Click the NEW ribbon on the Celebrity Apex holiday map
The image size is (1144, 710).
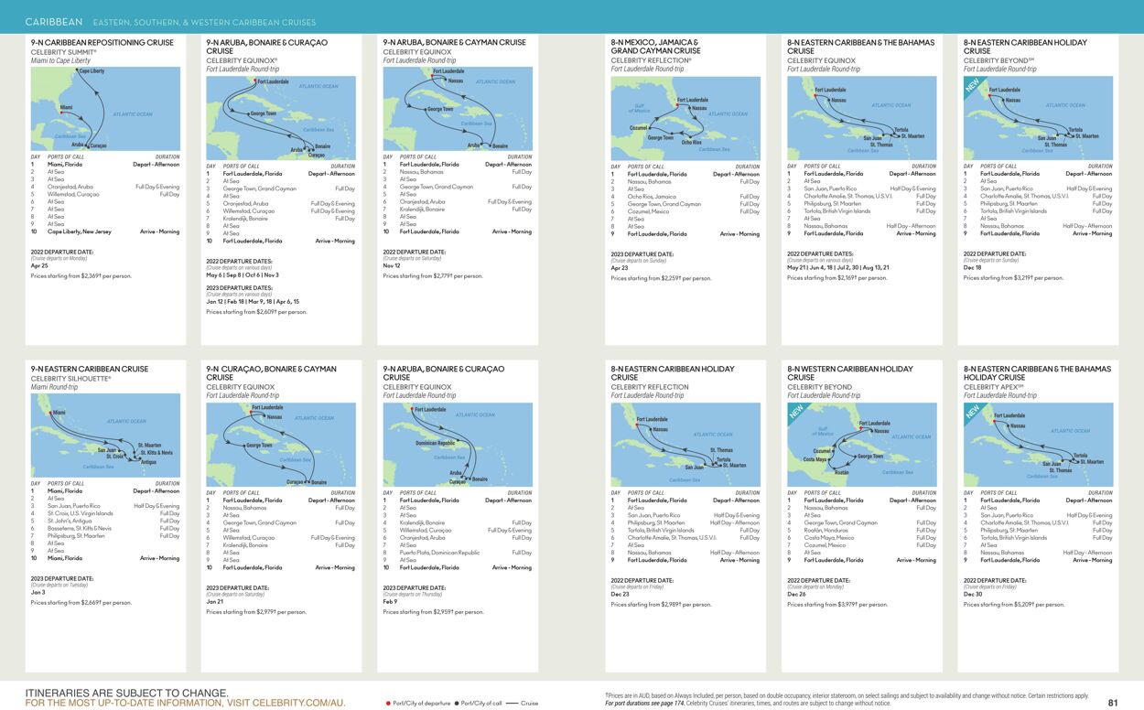click(971, 412)
